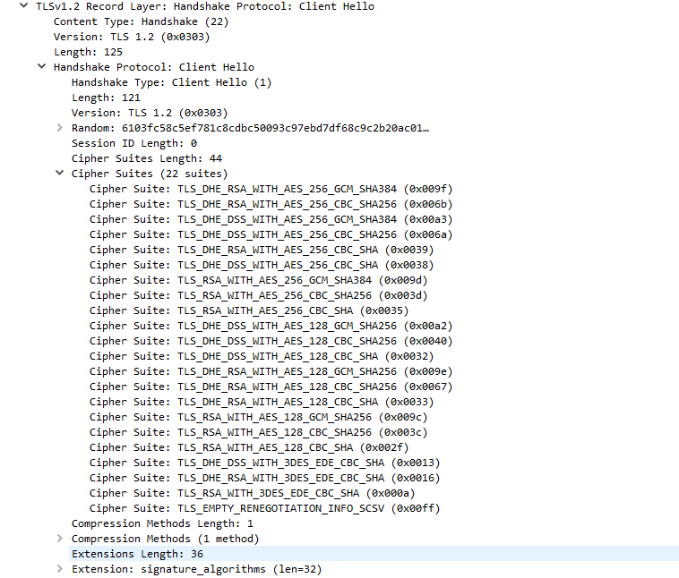679x578 pixels.
Task: Select the record layer Length: 125 field
Action: (x=88, y=52)
